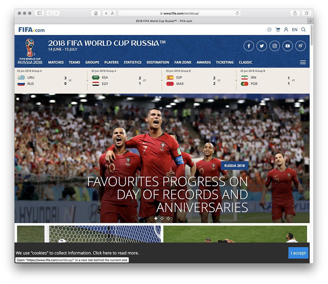Open the CLASSIC menu

tap(245, 62)
